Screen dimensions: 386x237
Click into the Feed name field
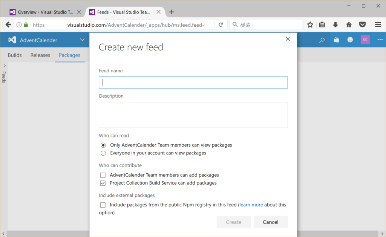(x=193, y=83)
